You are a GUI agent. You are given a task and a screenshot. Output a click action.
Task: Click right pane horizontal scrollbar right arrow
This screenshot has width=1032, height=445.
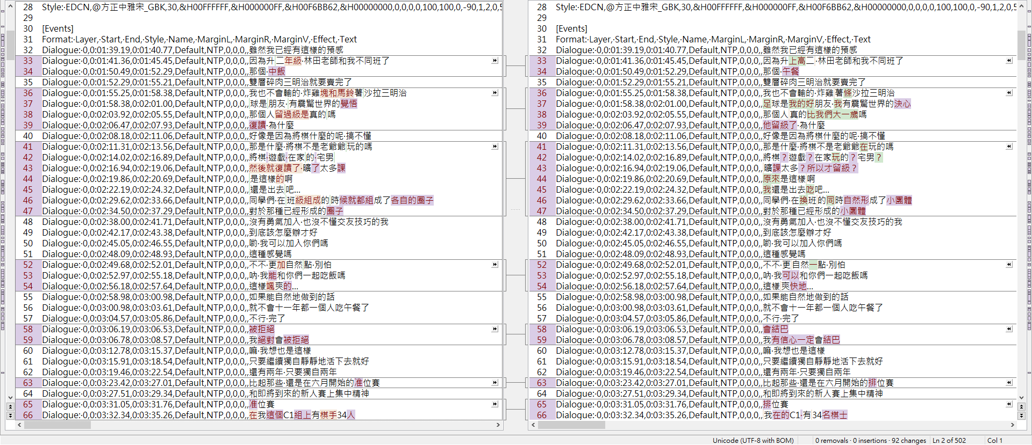point(1012,425)
